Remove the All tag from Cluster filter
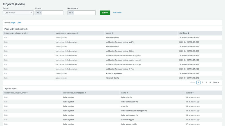This screenshot has height=126, width=225. point(40,13)
